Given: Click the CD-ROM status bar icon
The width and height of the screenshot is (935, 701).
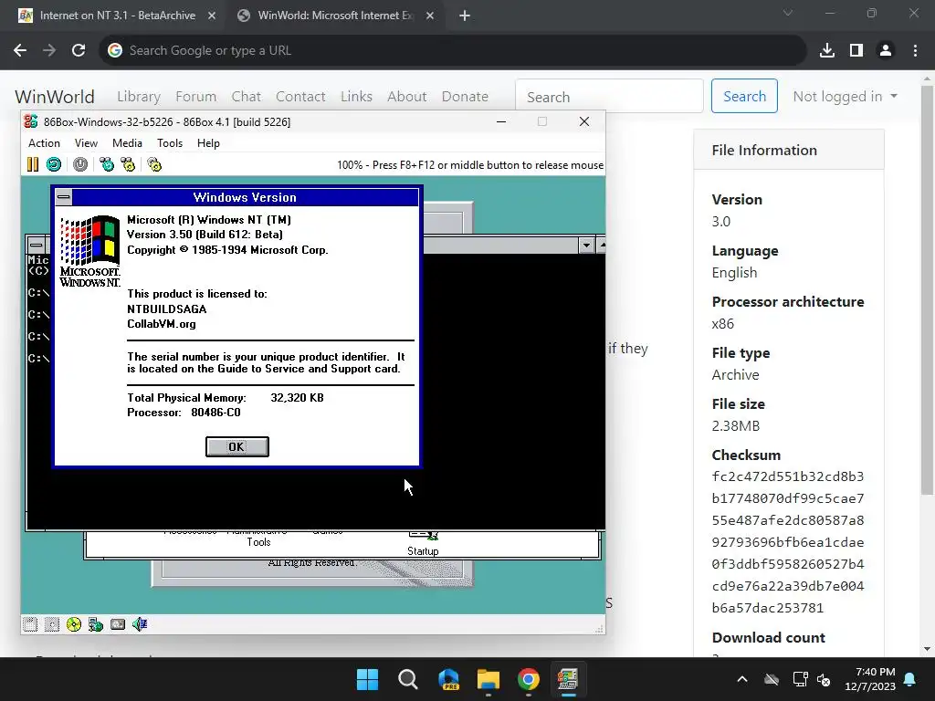Looking at the screenshot, I should coord(74,624).
